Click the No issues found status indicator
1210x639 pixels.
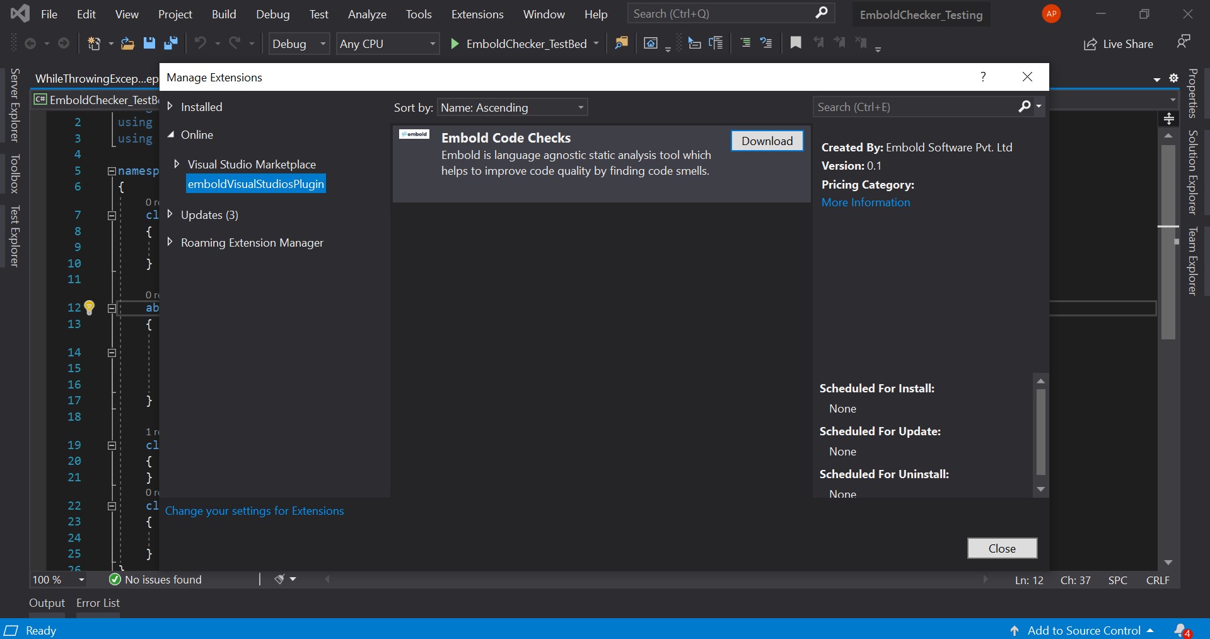point(155,580)
